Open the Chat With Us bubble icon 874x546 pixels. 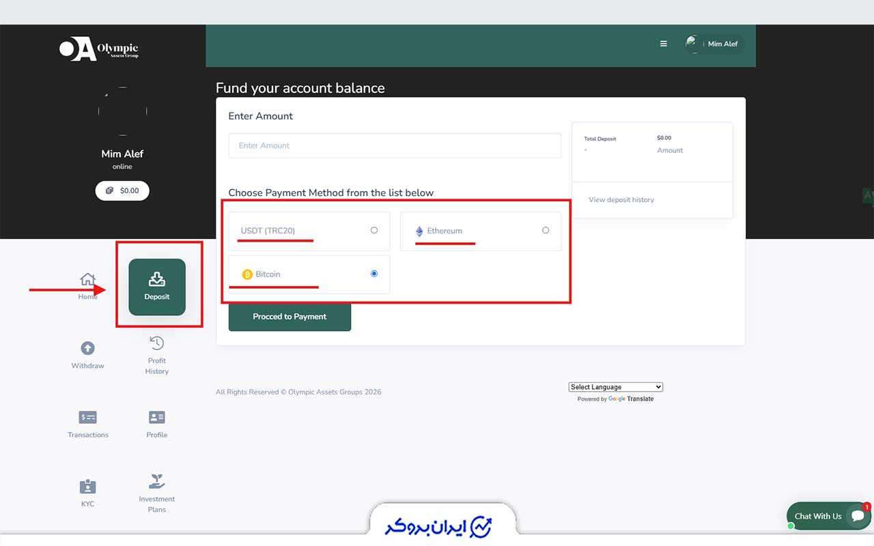[x=857, y=517]
